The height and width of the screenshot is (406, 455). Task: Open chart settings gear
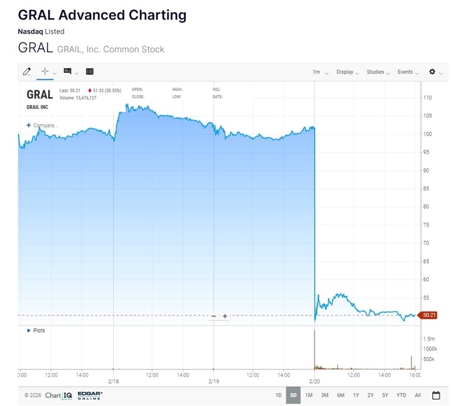[432, 72]
